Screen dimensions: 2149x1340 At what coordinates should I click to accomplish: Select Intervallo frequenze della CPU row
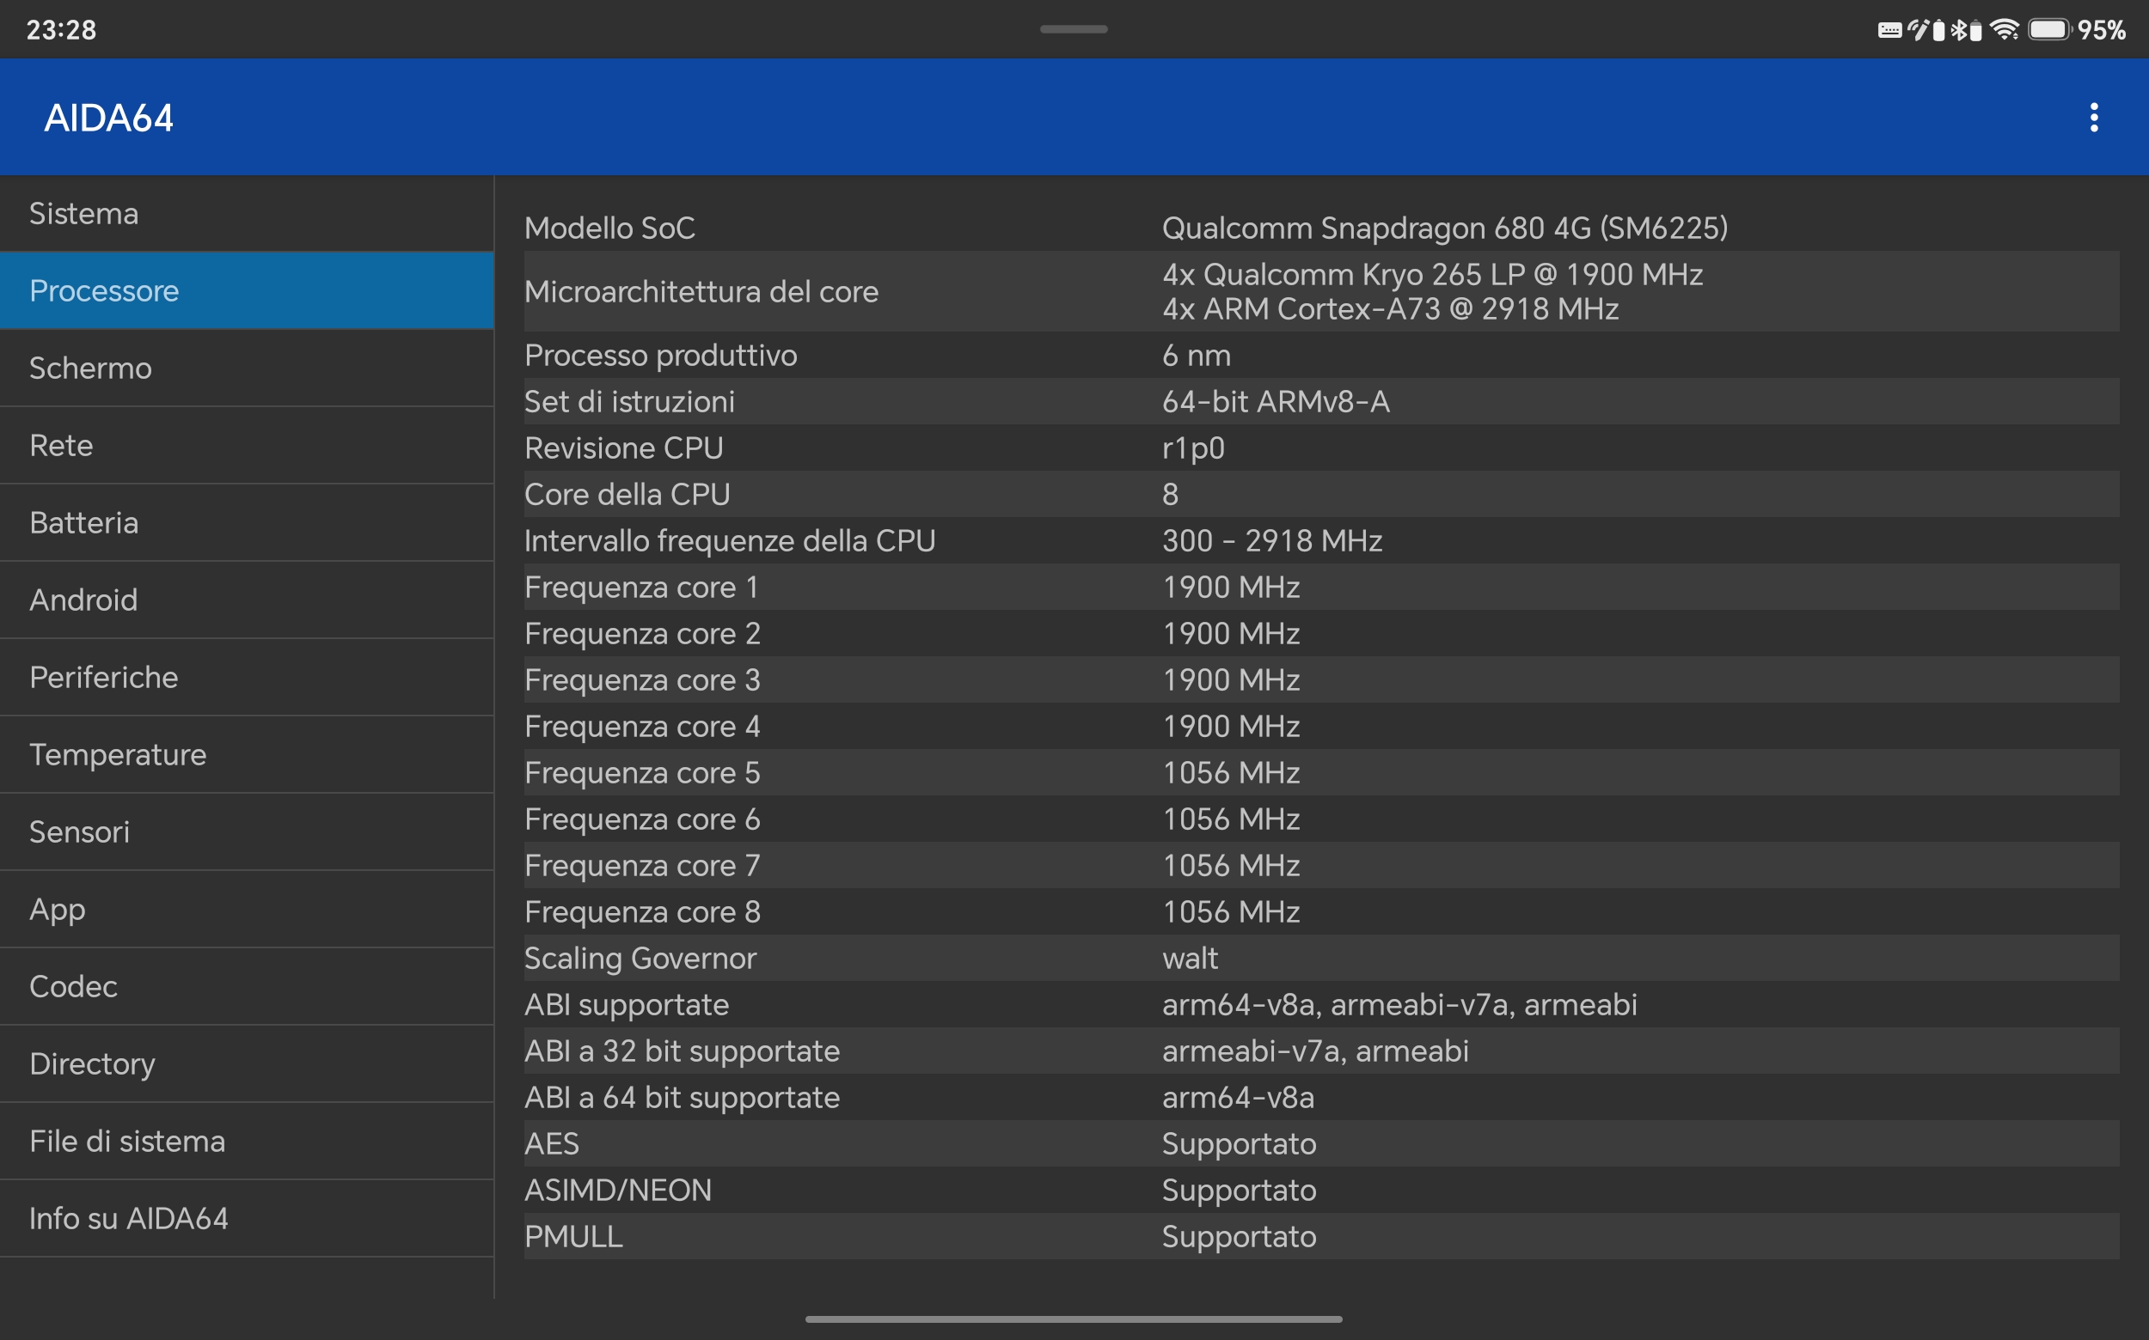[x=1320, y=540]
